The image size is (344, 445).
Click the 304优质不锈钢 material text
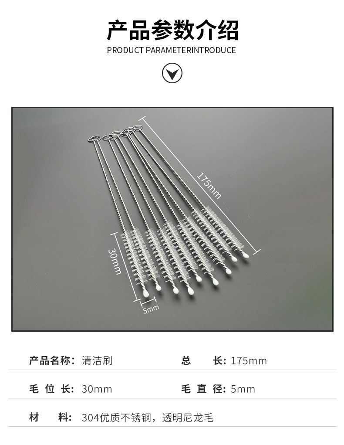click(x=117, y=418)
